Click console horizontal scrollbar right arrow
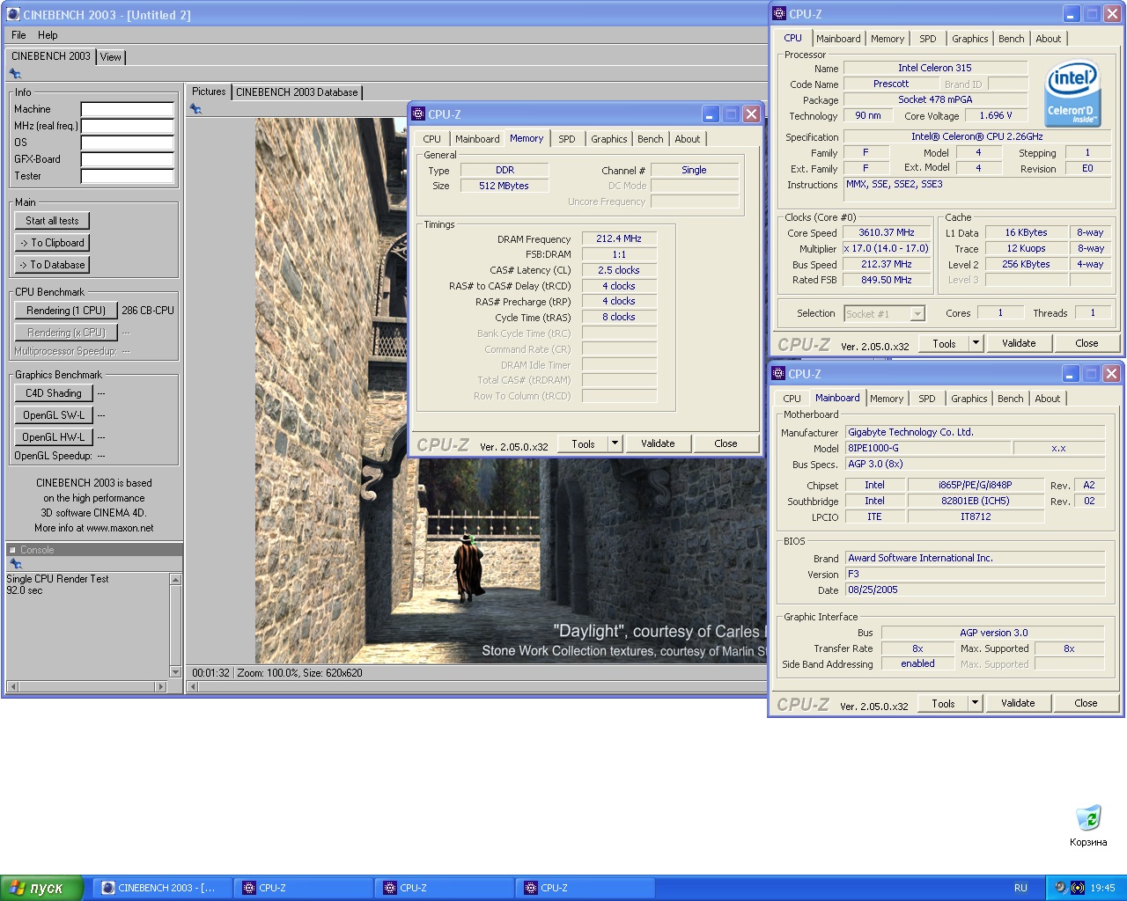 pyautogui.click(x=160, y=686)
